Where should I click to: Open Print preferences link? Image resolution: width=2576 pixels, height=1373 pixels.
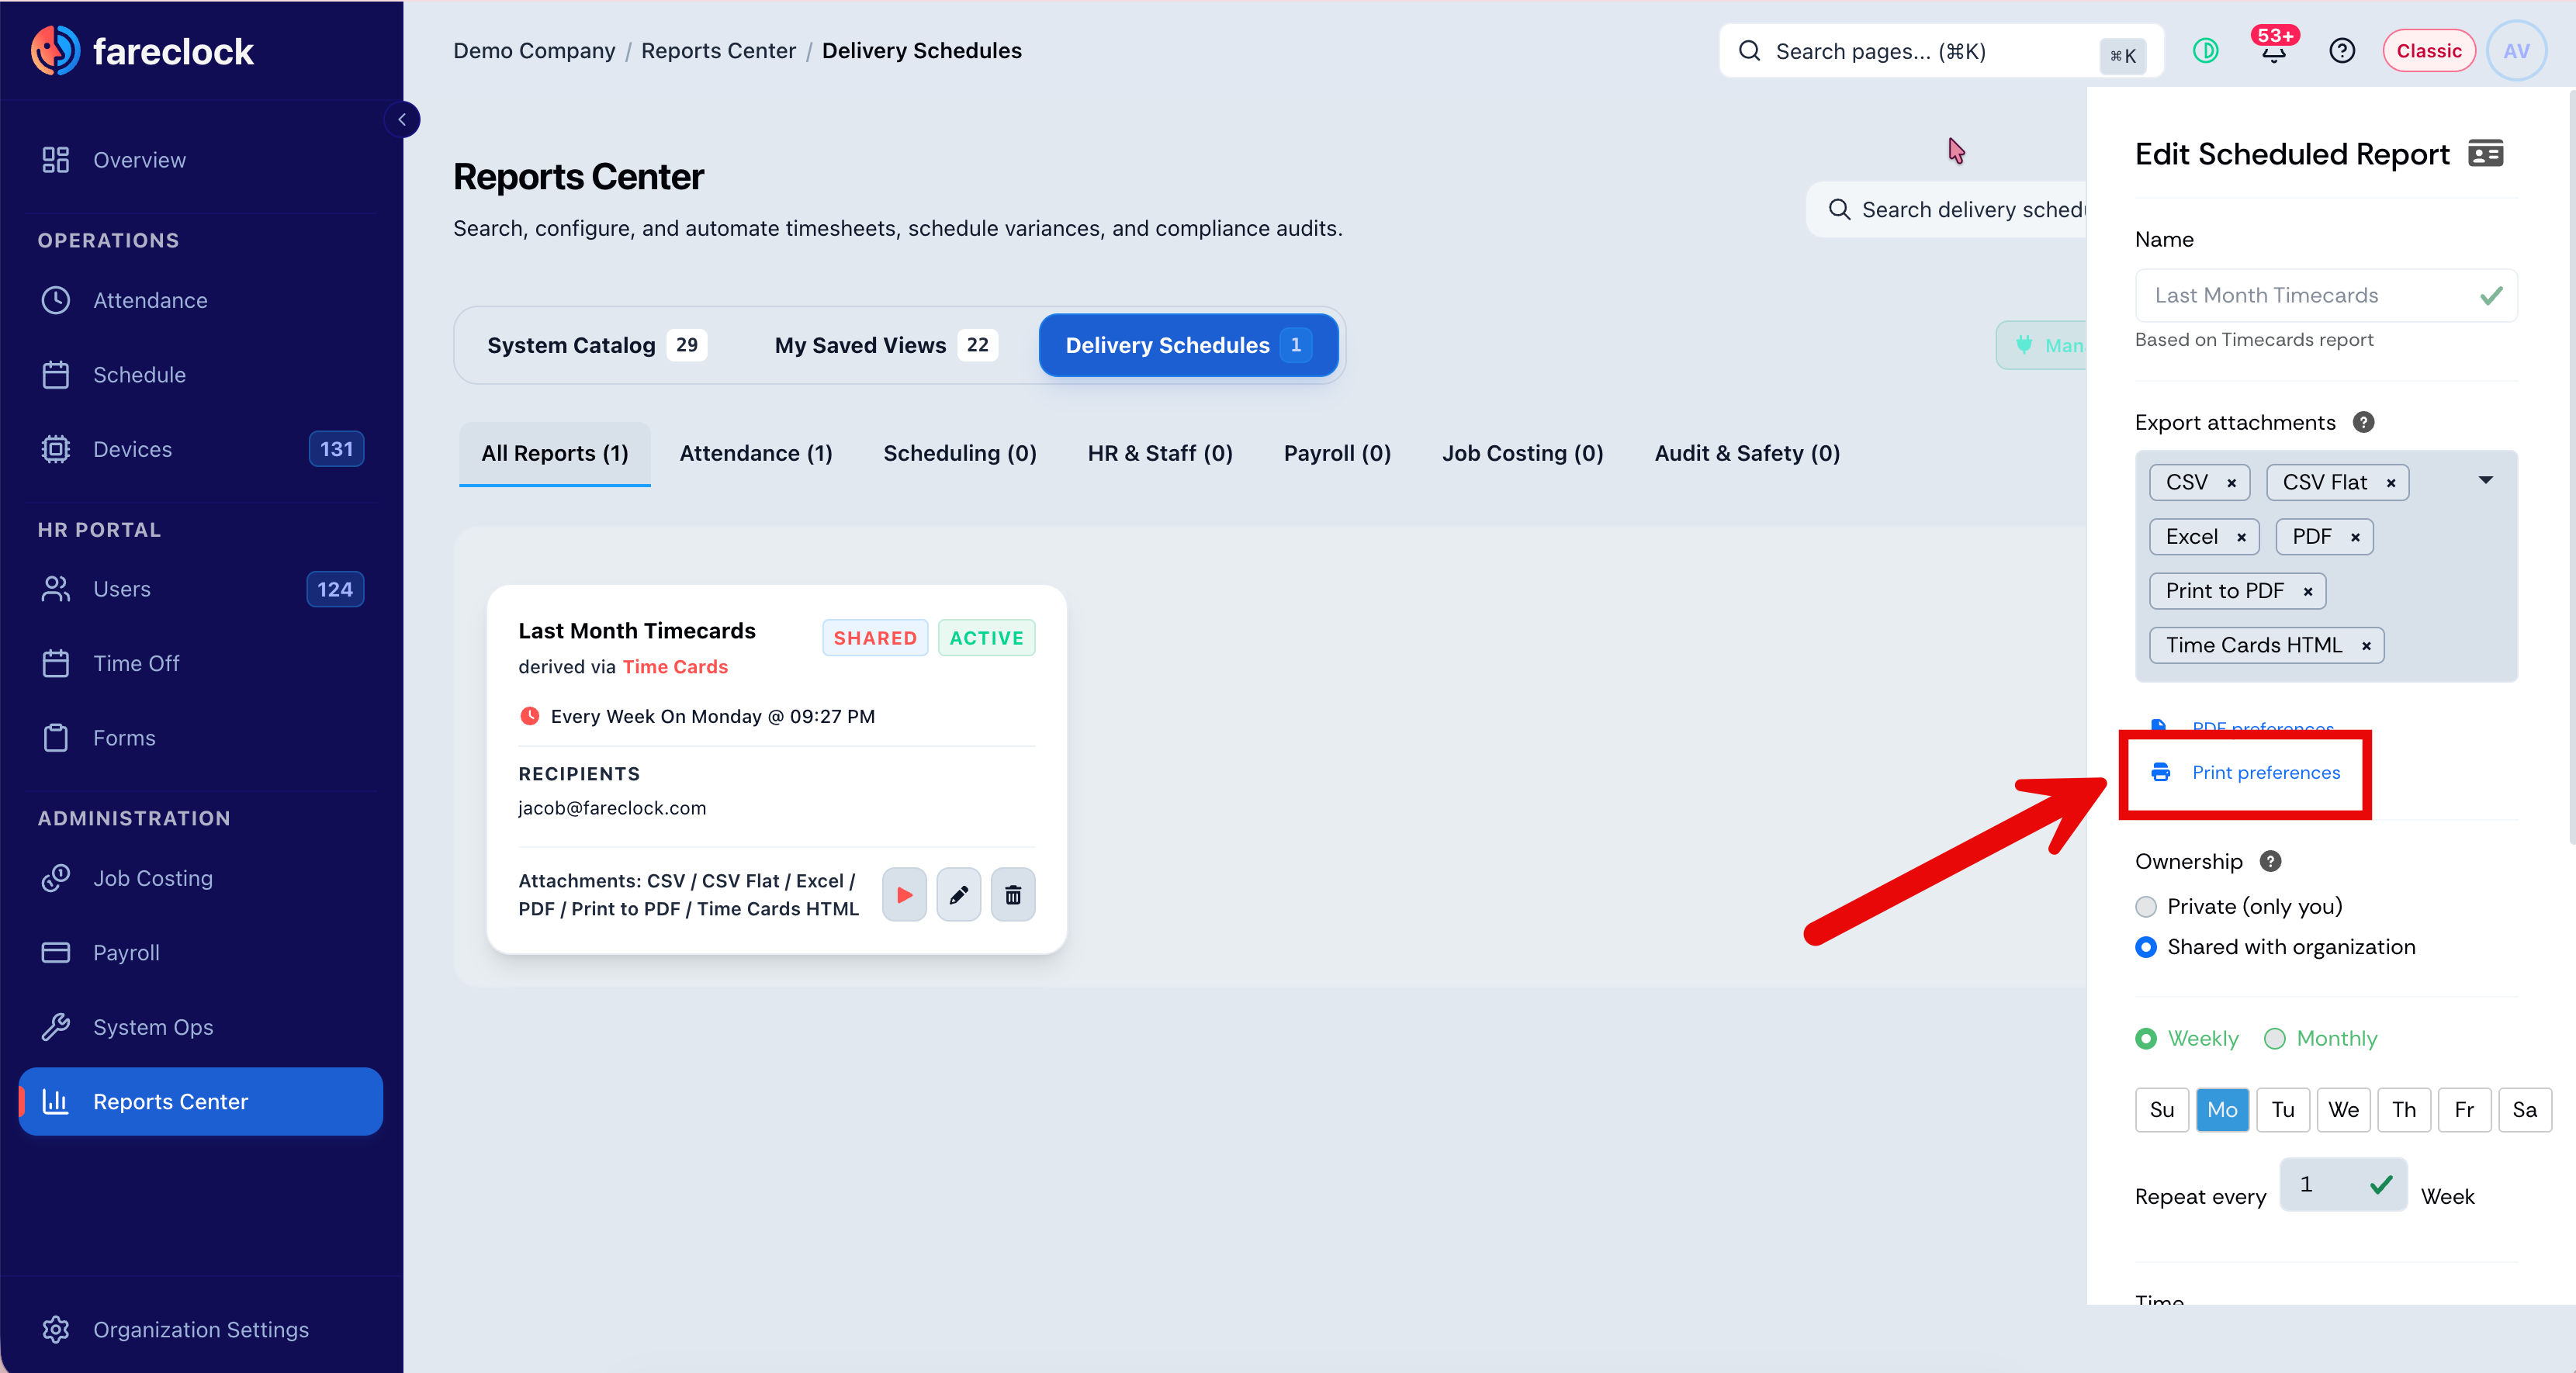[2265, 772]
